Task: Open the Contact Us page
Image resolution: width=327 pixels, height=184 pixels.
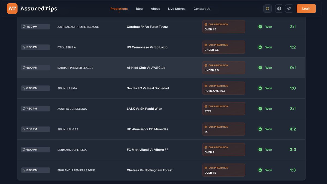Action: click(202, 9)
